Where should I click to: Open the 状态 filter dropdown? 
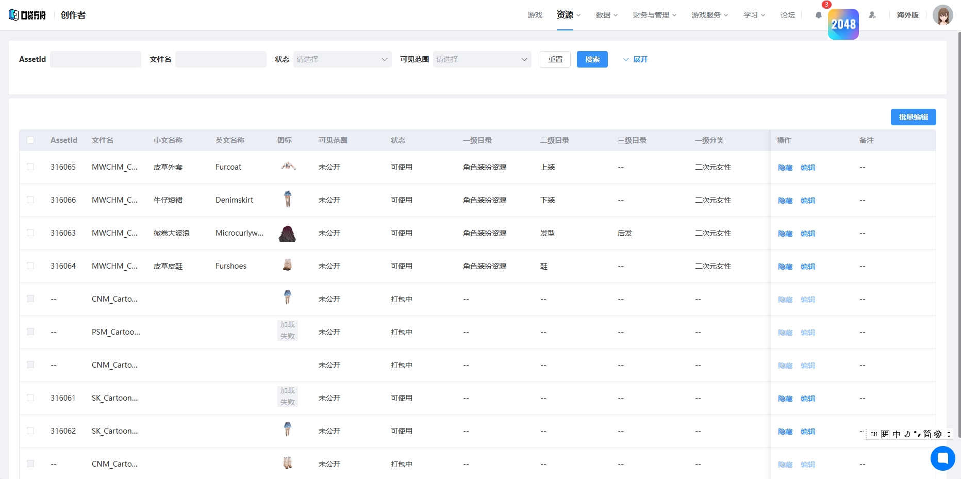tap(342, 59)
